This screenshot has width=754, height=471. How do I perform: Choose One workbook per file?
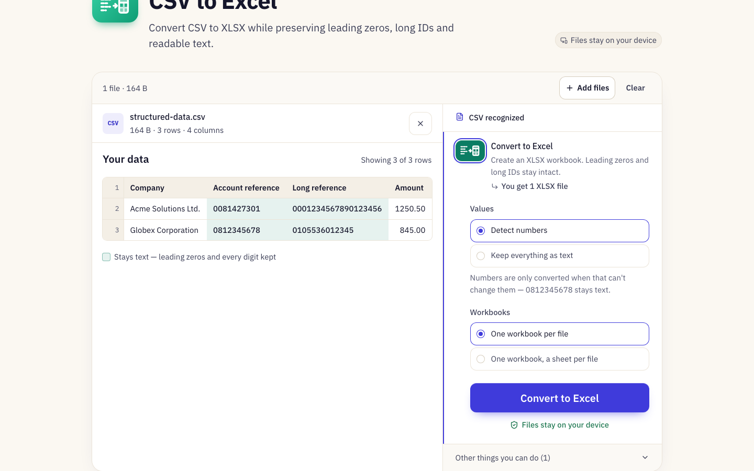[x=559, y=334]
